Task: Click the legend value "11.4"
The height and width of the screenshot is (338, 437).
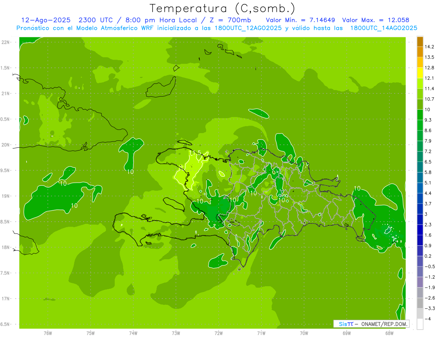Action: click(x=430, y=89)
